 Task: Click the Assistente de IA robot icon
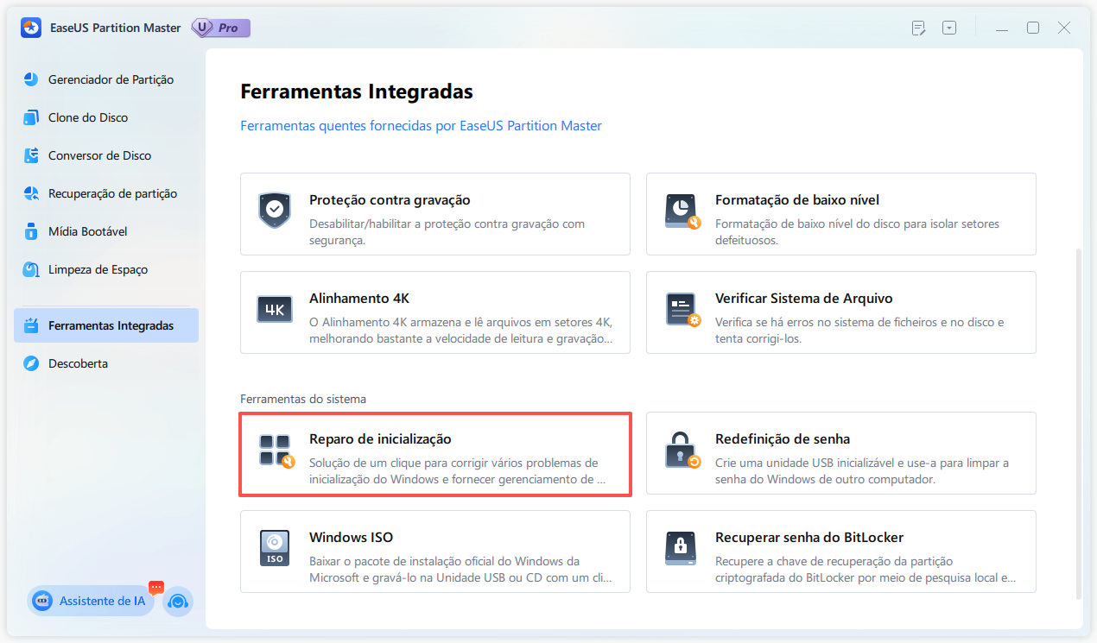pos(43,601)
